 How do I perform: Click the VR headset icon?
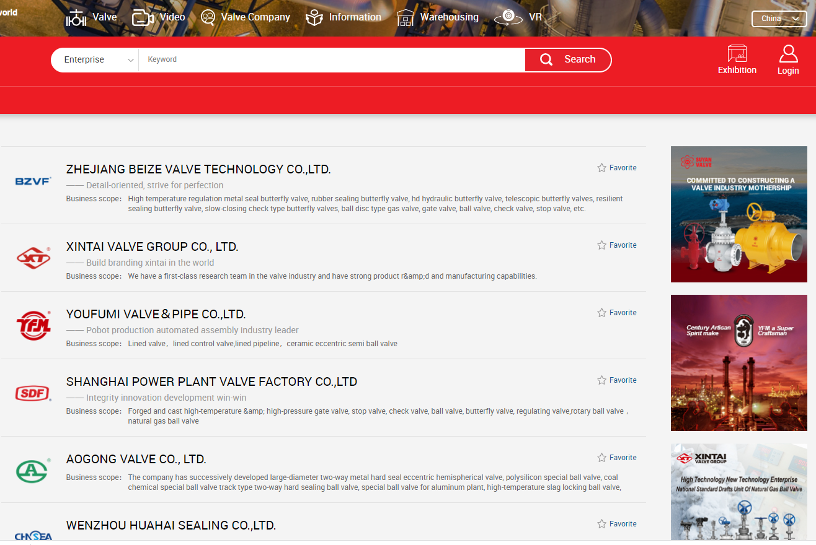(x=508, y=17)
